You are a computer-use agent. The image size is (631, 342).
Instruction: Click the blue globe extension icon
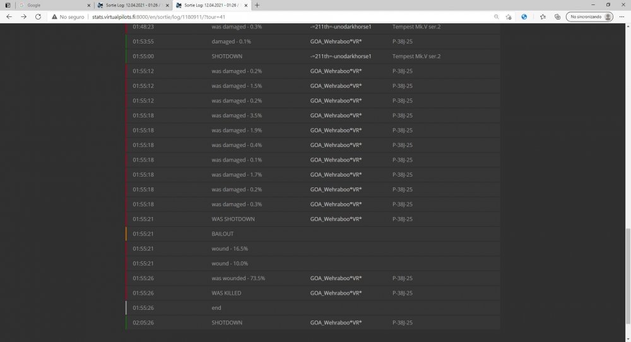click(524, 17)
